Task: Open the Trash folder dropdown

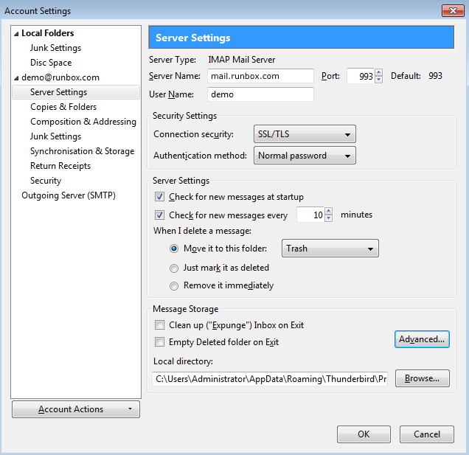Action: point(330,249)
